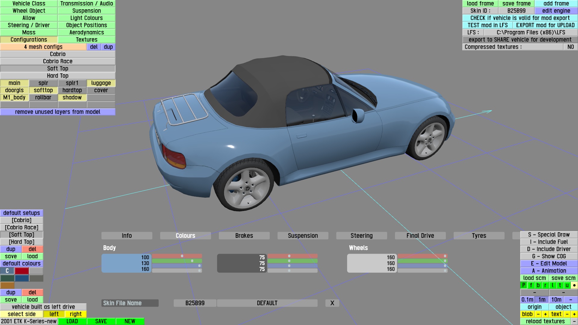Select the Hard Top mesh configuration

[x=57, y=76]
